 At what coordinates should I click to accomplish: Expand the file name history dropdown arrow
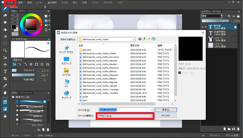(x=151, y=110)
